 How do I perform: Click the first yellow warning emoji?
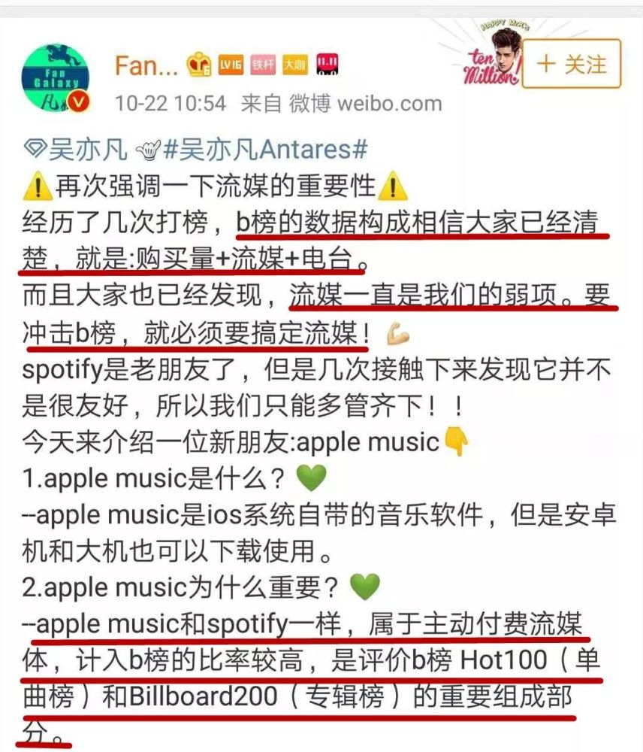[x=38, y=186]
